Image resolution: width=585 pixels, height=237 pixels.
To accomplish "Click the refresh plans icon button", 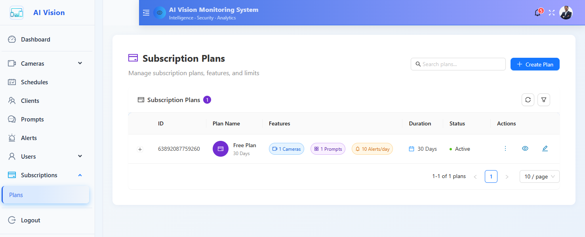I will [x=528, y=100].
